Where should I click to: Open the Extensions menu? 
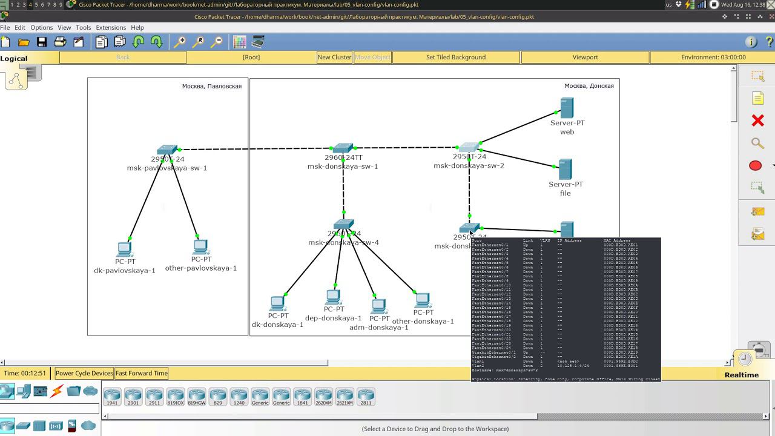[x=111, y=27]
